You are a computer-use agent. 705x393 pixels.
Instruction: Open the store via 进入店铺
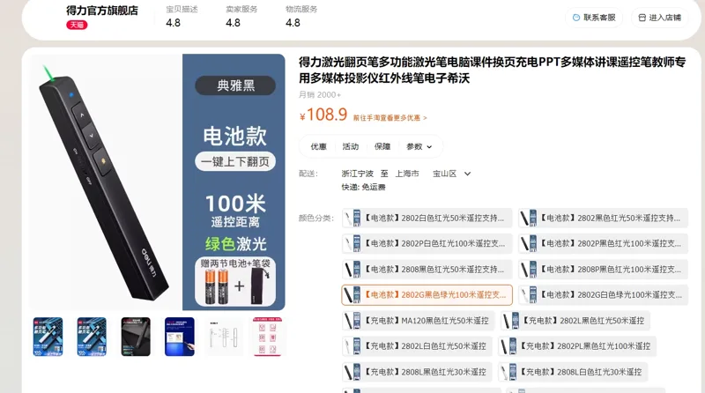click(x=659, y=18)
